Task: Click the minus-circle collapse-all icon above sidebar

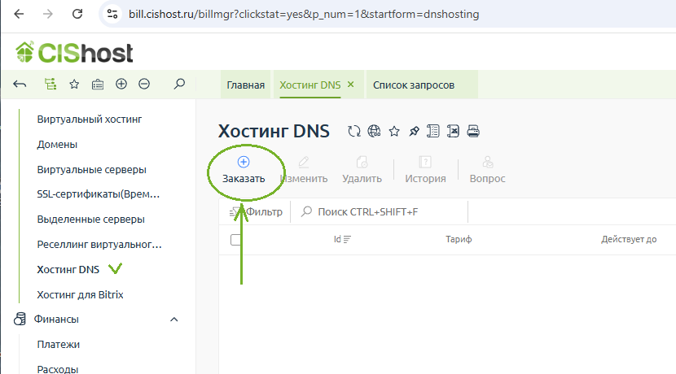Action: (144, 84)
